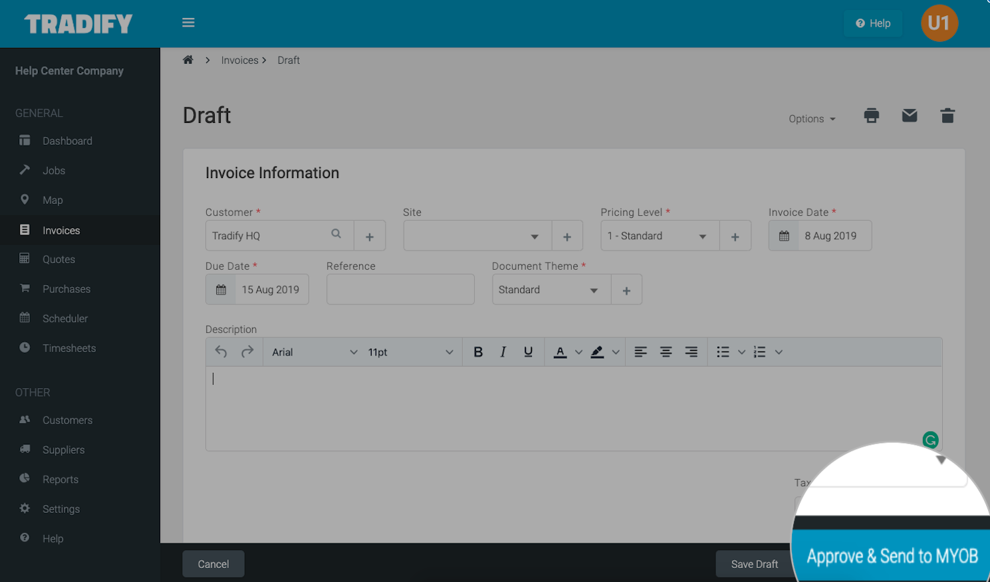Viewport: 990px width, 582px height.
Task: Click Approve & Send to MYOB
Action: [892, 556]
